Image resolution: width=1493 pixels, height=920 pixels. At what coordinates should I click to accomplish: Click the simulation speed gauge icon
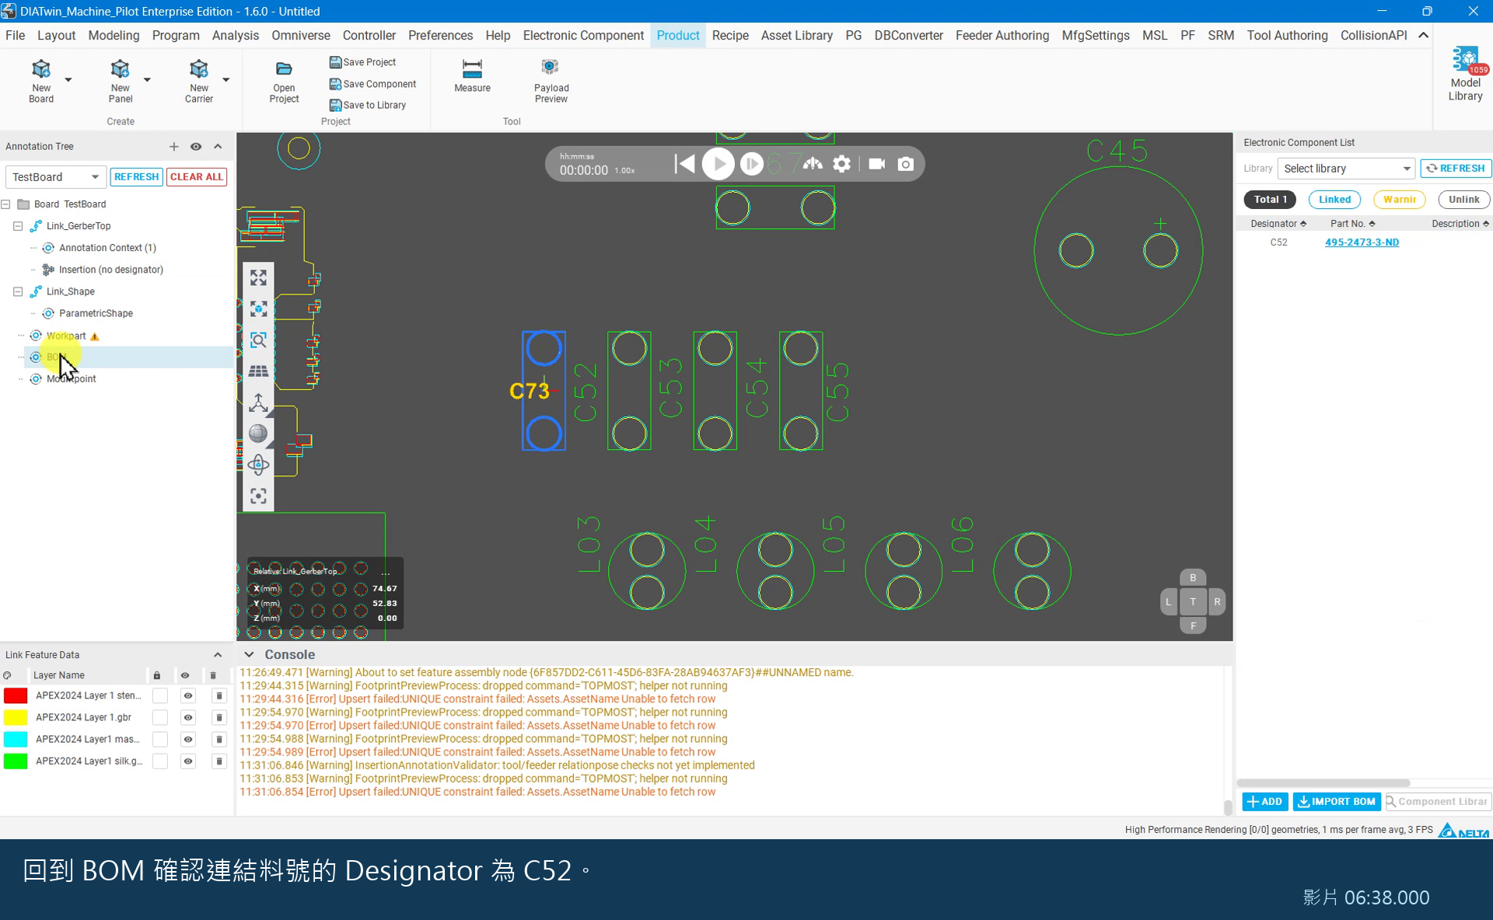813,164
